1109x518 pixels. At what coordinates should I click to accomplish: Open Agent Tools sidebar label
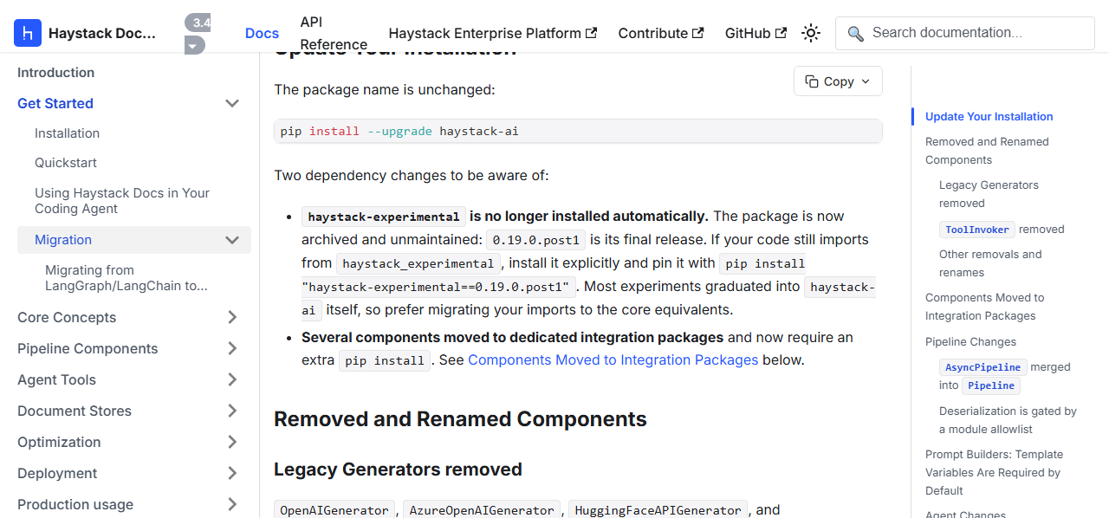coord(56,380)
